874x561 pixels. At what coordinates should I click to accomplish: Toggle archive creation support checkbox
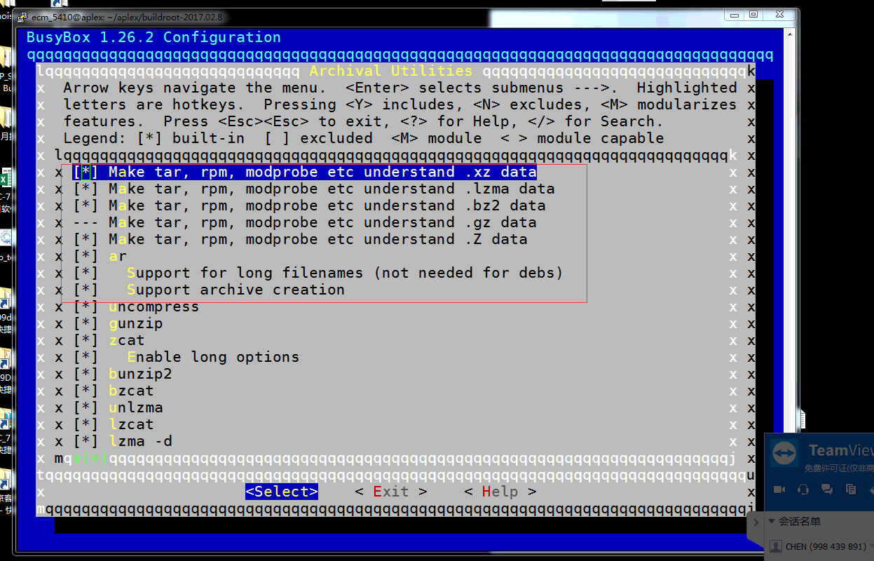[x=86, y=290]
